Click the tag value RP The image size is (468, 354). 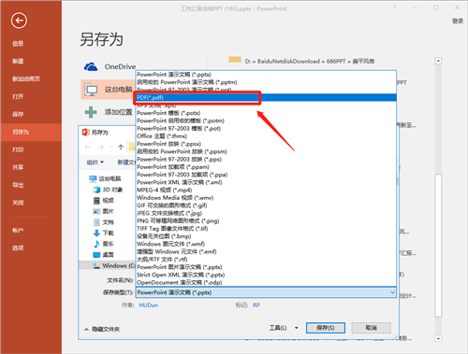coord(256,305)
